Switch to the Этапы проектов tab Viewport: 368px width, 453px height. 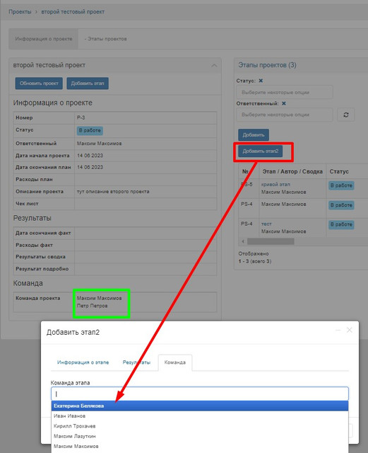point(105,39)
